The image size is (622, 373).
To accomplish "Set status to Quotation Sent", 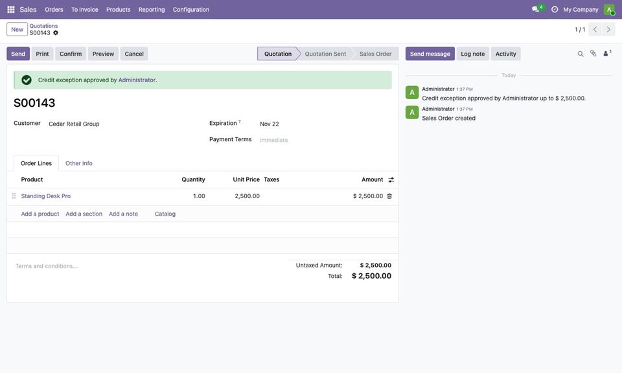I will click(x=325, y=54).
